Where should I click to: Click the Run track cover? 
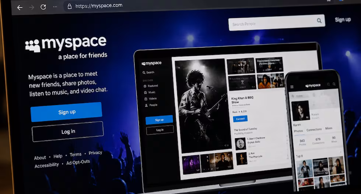point(242,158)
